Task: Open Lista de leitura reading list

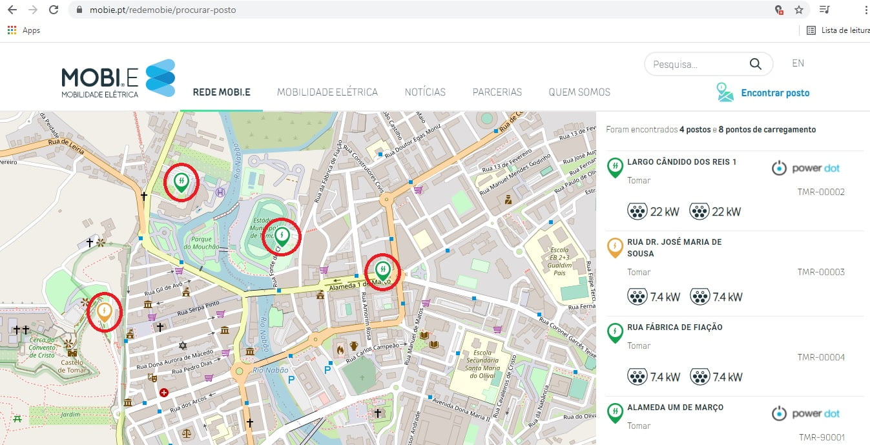Action: 839,30
